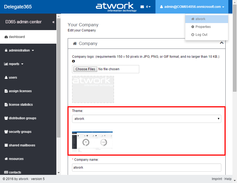Viewport: 237px width, 183px height.
Task: Click the users icon in the sidebar
Action: click(6, 78)
